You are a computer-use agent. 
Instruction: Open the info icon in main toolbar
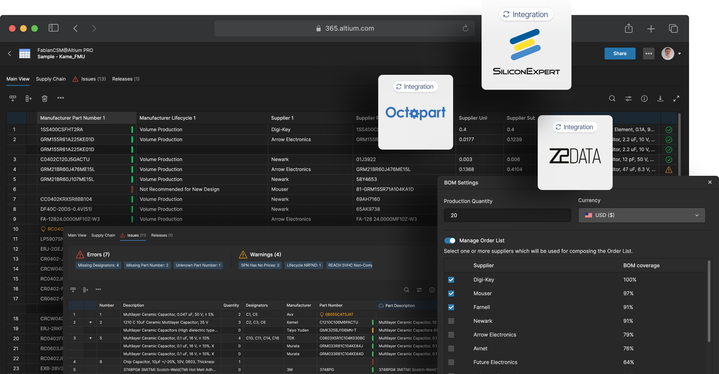pos(644,98)
